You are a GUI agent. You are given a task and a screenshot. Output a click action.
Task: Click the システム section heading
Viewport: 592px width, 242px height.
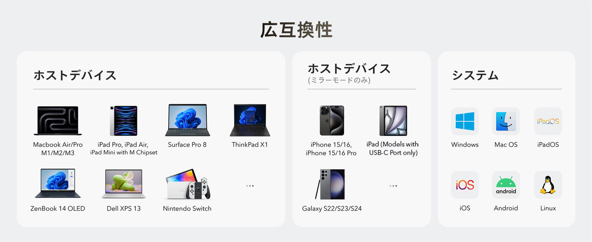click(475, 75)
